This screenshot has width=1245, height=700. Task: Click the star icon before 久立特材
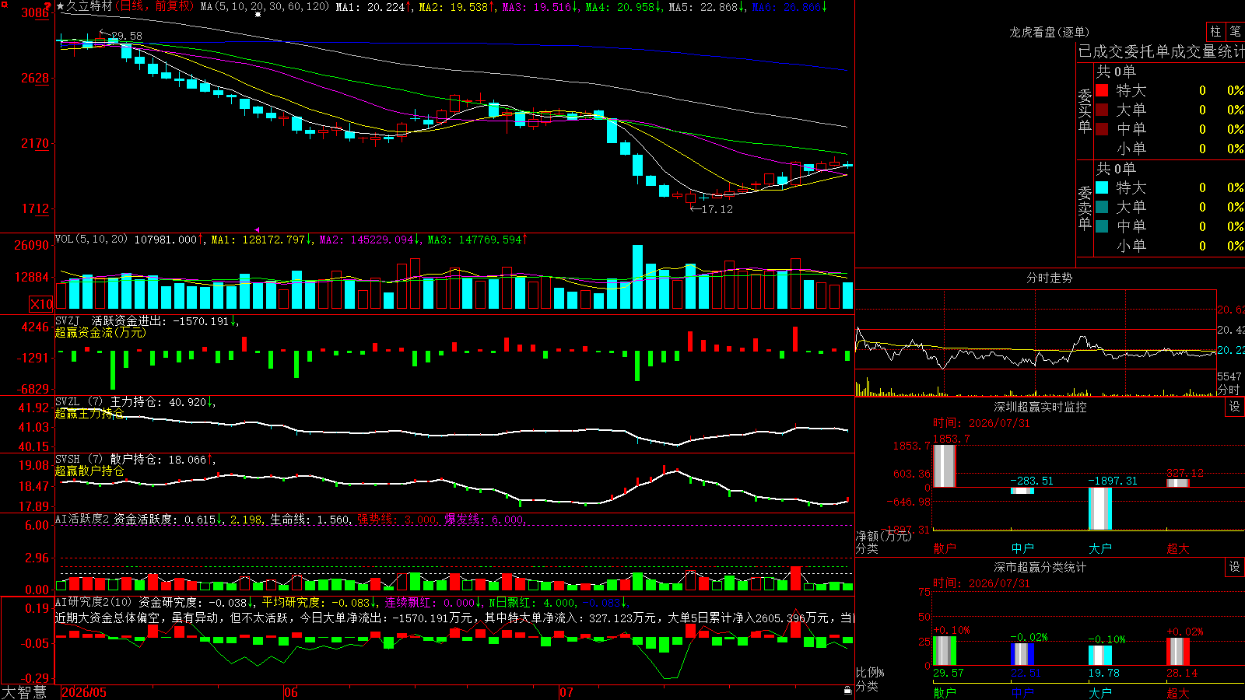(x=61, y=6)
